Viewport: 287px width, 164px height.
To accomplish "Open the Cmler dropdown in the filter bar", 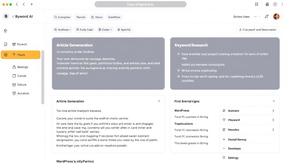I will 105,29.
